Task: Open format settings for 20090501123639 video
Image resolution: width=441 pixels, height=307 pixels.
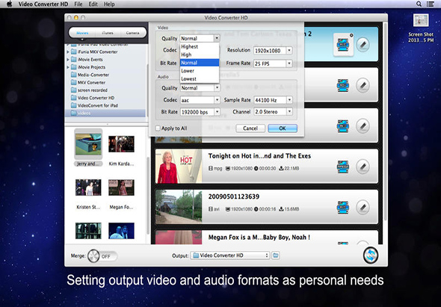Action: tap(343, 208)
